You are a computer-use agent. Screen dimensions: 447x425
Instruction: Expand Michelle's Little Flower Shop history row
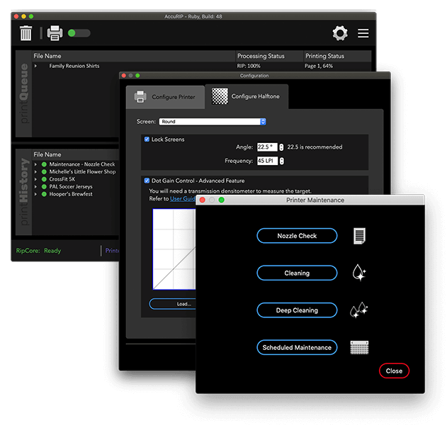[x=35, y=171]
